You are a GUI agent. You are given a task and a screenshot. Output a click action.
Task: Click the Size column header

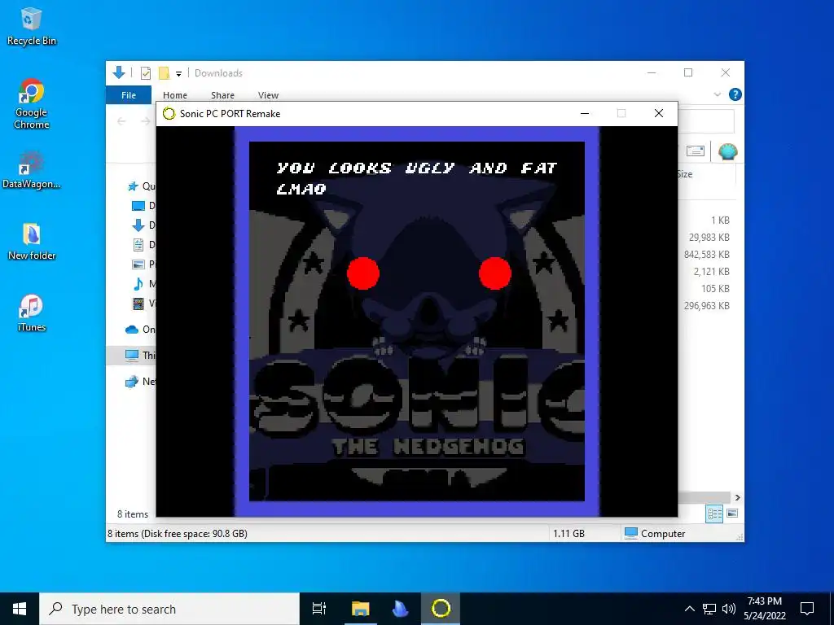(x=684, y=174)
